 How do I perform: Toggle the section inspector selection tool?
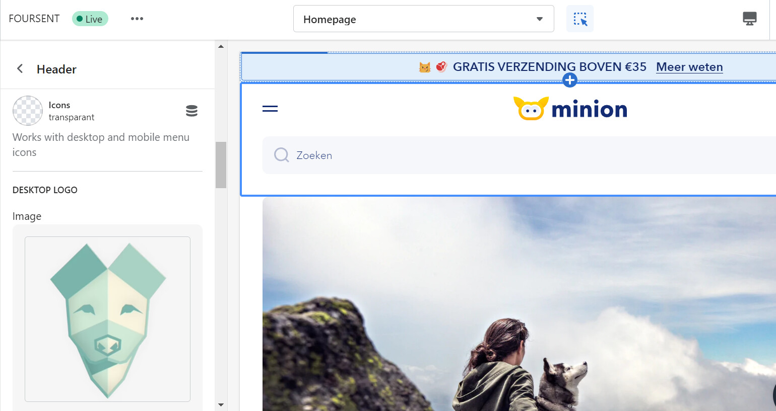tap(580, 19)
